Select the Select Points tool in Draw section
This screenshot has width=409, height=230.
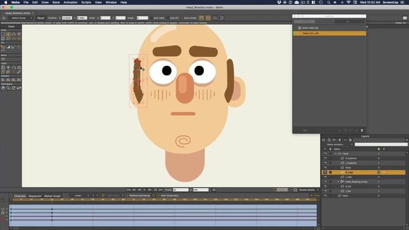[x=3, y=34]
